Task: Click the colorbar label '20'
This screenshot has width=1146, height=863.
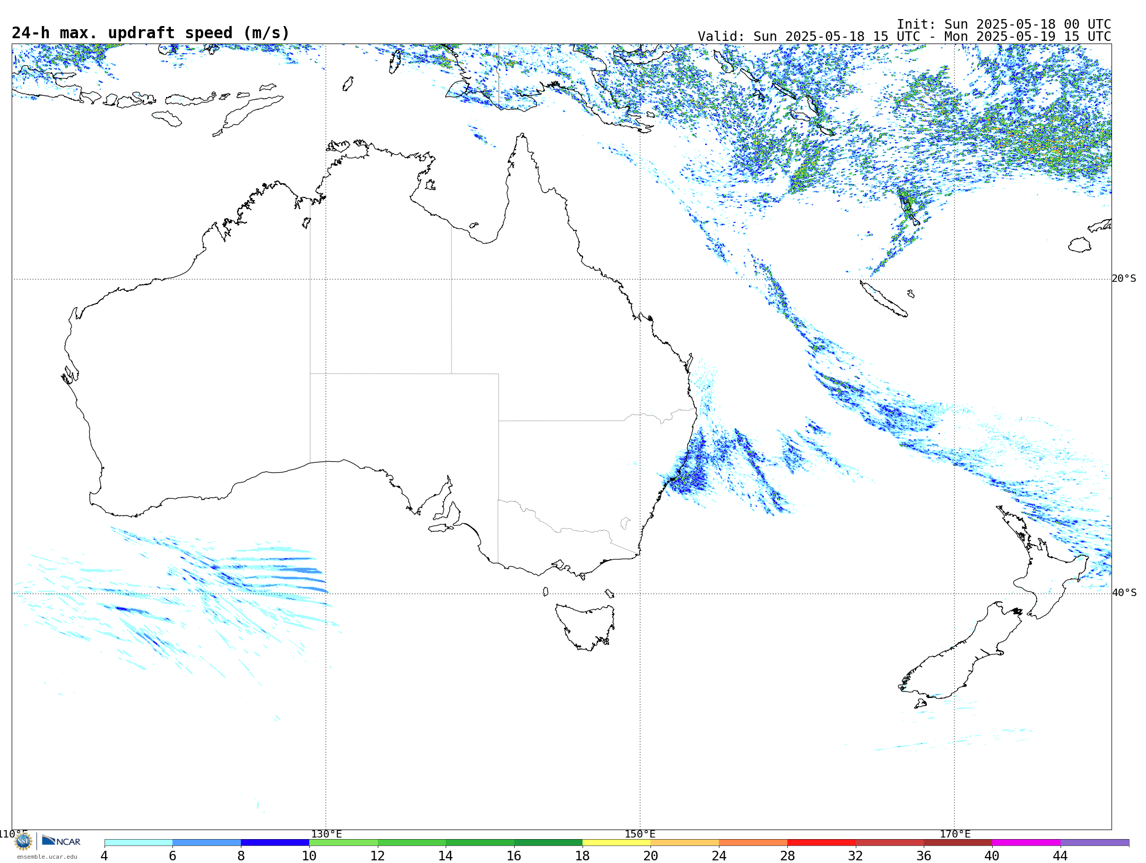Action: (x=651, y=856)
